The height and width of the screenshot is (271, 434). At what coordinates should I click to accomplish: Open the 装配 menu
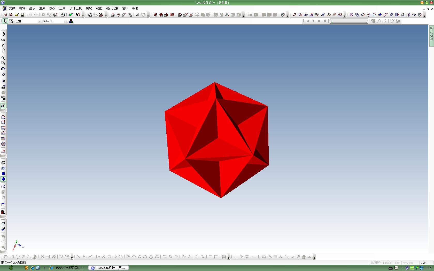[x=89, y=8]
